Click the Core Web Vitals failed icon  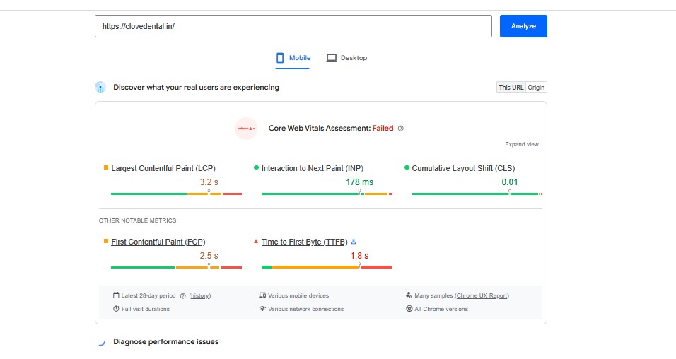click(246, 129)
